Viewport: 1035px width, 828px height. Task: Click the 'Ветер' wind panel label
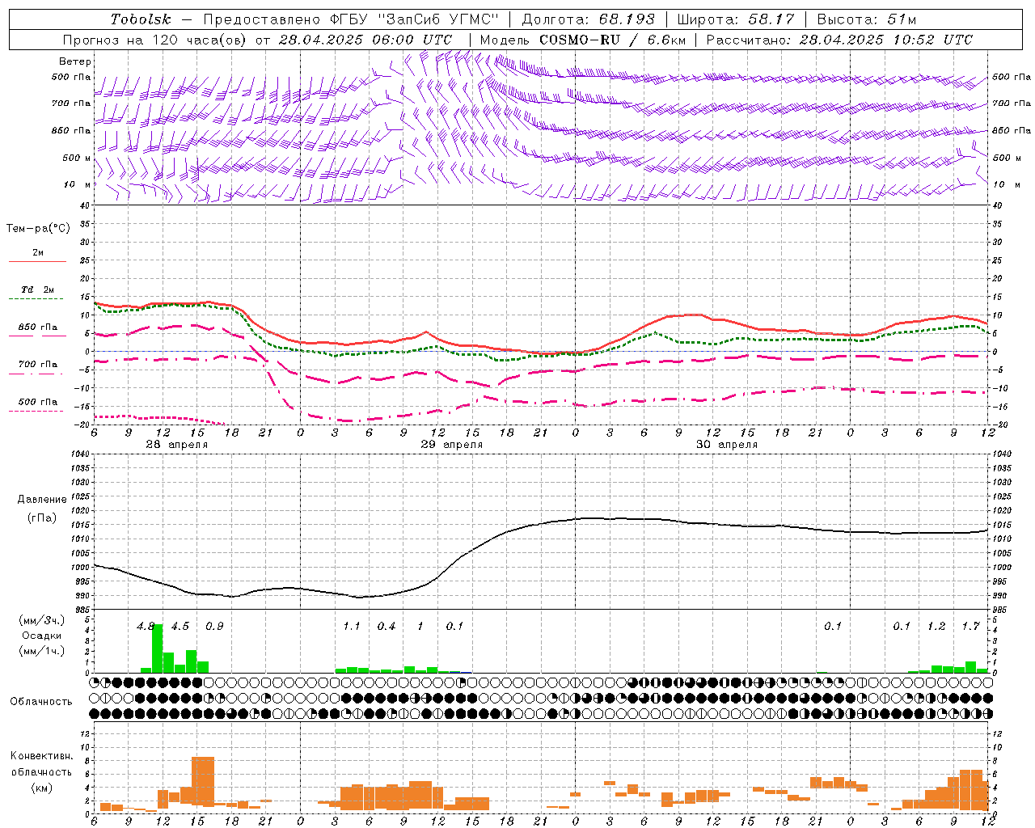75,61
